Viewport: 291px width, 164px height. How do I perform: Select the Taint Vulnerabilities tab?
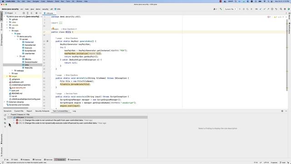pos(60,111)
